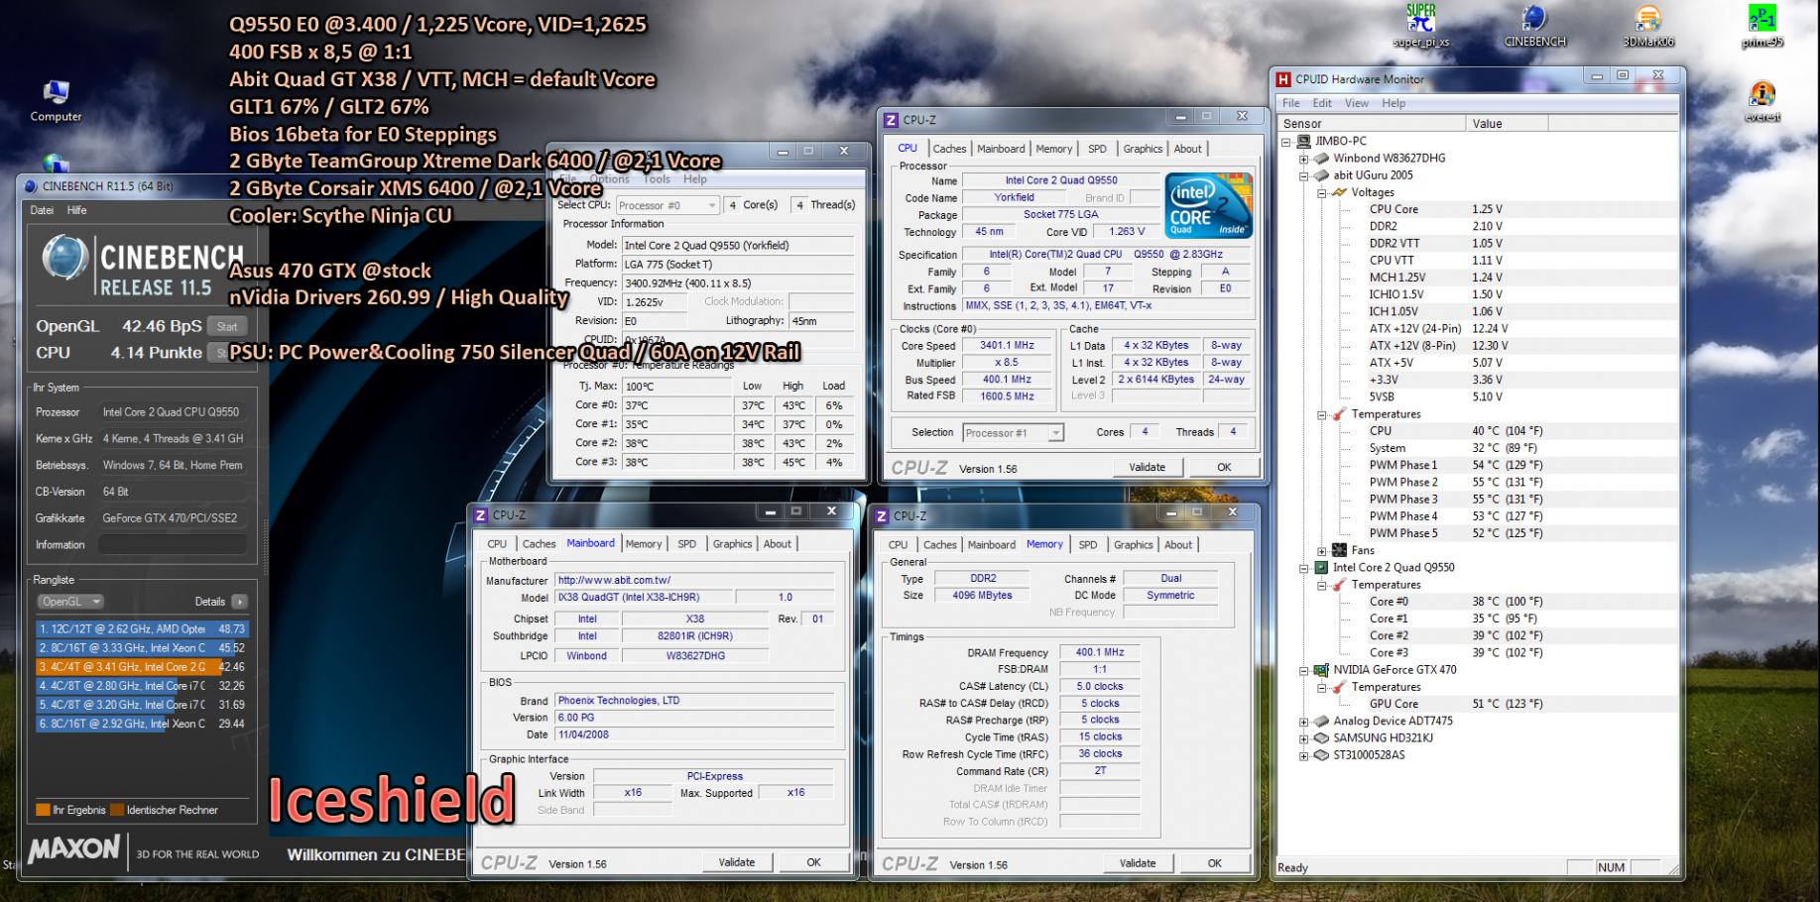Expand the SAMSUNG HD321KJ node

pos(1304,738)
